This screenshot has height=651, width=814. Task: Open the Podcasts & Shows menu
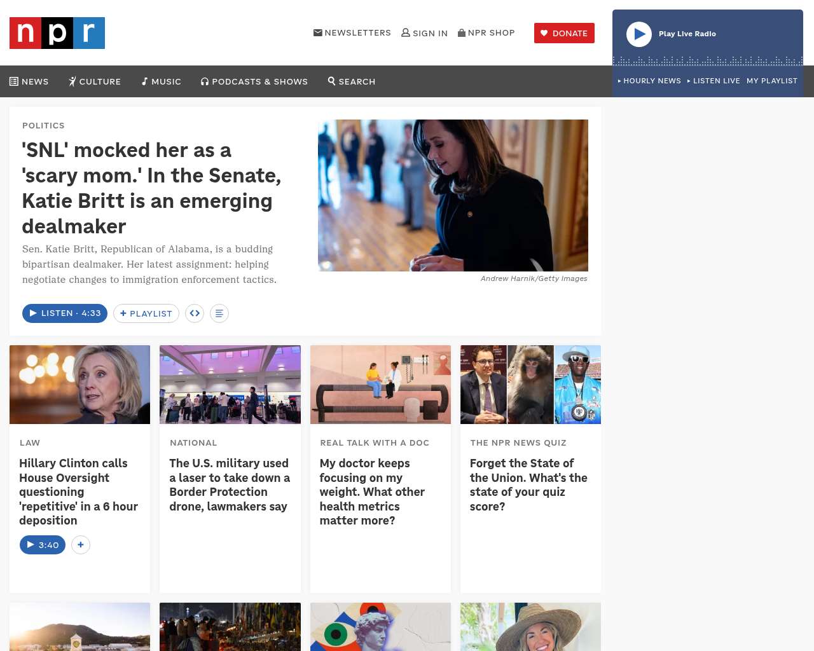point(254,81)
